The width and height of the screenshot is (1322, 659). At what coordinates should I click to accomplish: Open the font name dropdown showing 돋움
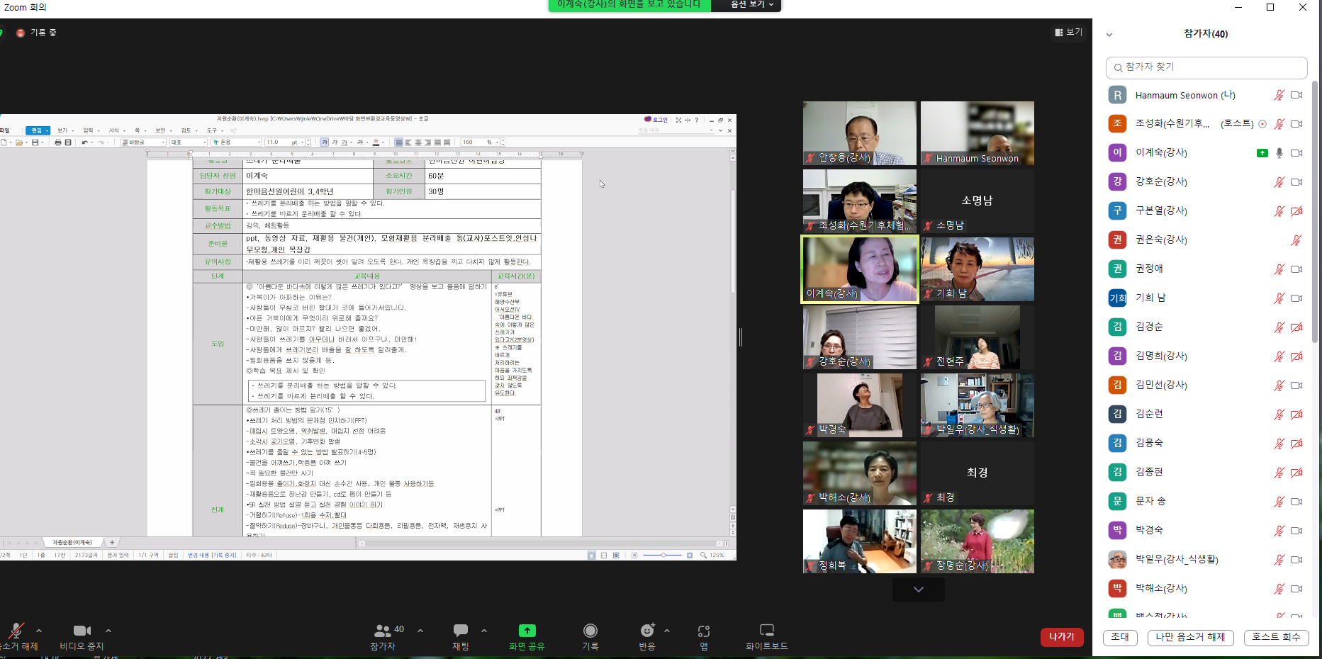(x=237, y=142)
